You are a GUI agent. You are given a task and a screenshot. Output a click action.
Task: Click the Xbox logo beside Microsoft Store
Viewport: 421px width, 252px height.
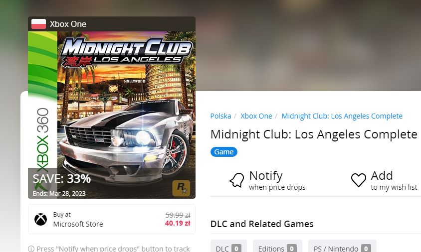click(40, 219)
